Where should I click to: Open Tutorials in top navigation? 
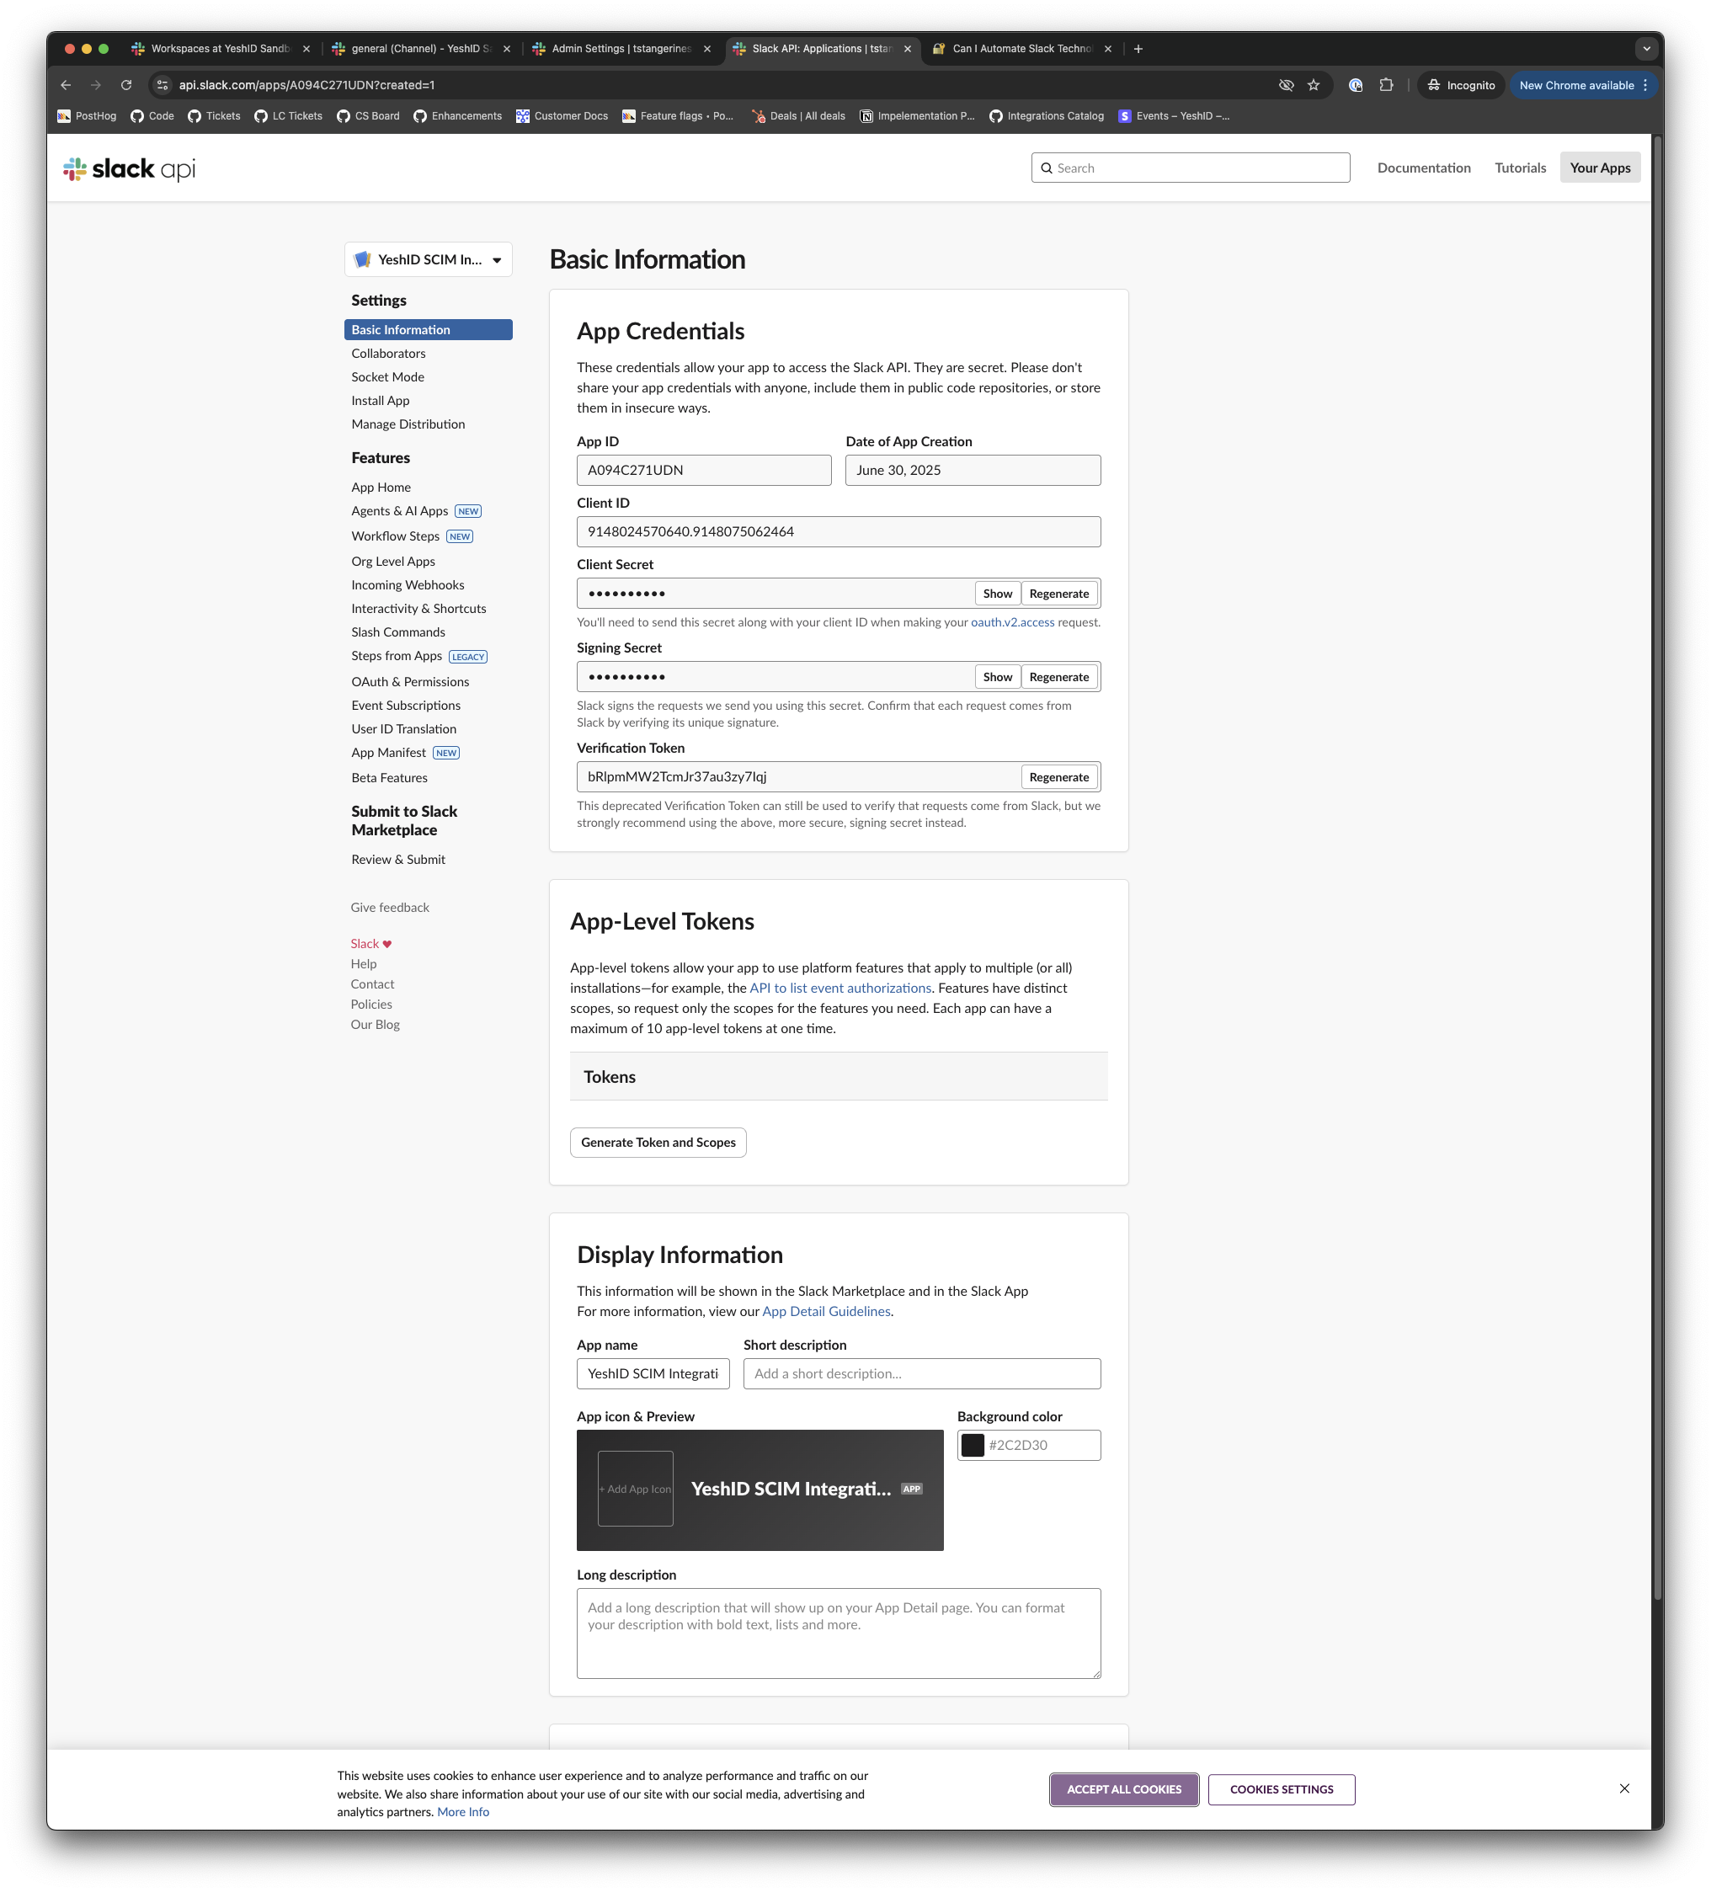1521,168
